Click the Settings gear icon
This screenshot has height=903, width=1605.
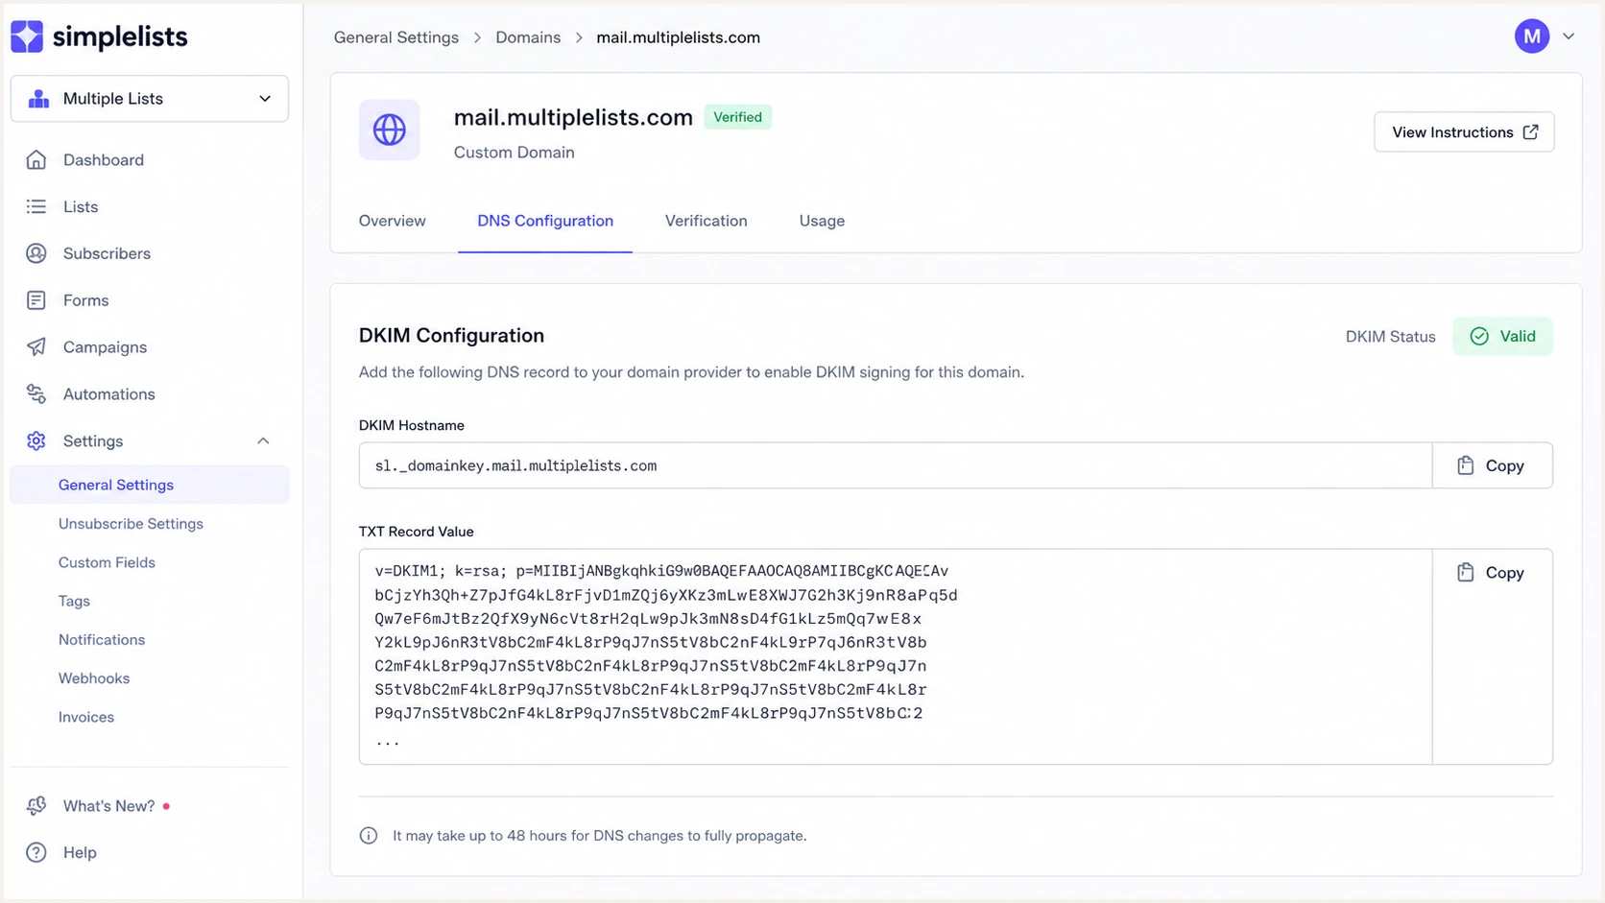tap(36, 440)
